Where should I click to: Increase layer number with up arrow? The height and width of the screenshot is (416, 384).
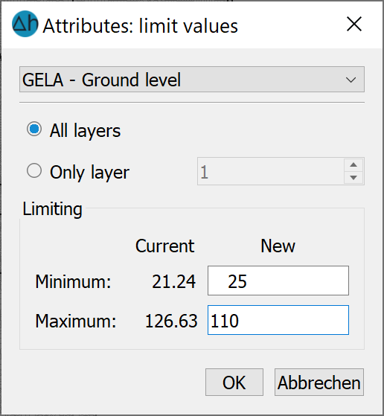click(x=353, y=164)
